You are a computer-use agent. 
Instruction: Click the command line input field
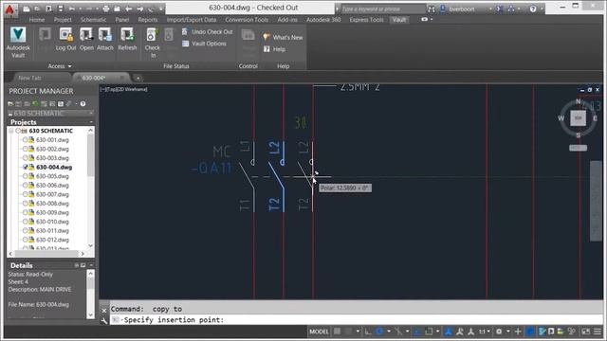coord(357,320)
